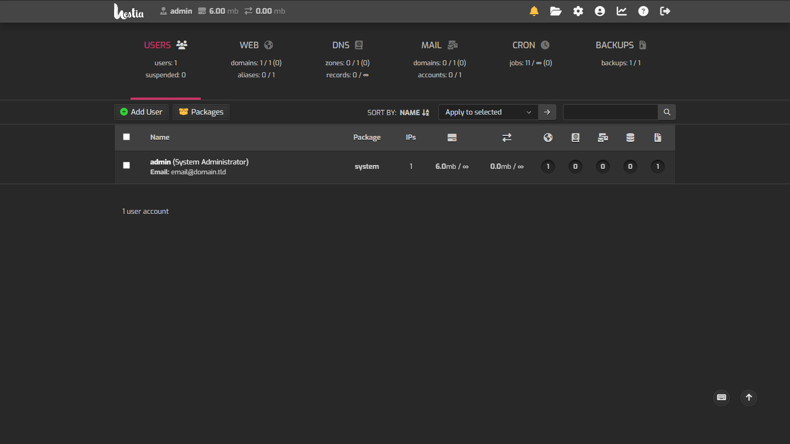Viewport: 790px width, 444px height.
Task: Open the file manager folder icon
Action: [556, 11]
